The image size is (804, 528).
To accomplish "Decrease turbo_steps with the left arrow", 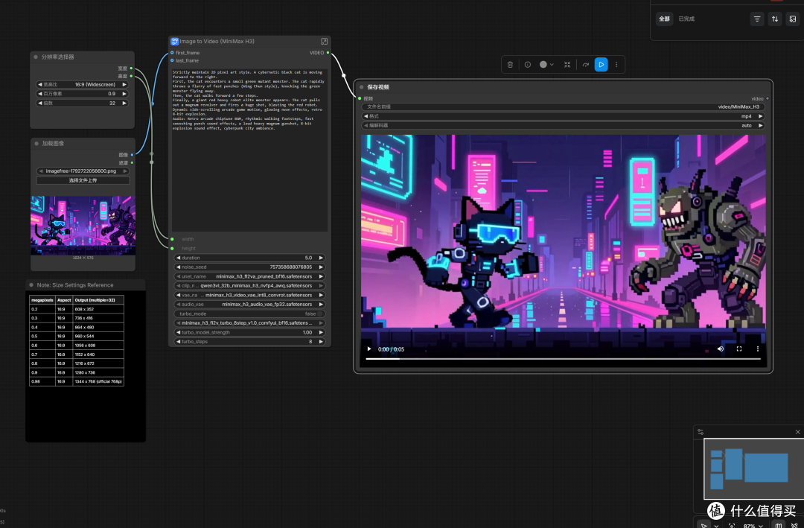I will tap(179, 342).
